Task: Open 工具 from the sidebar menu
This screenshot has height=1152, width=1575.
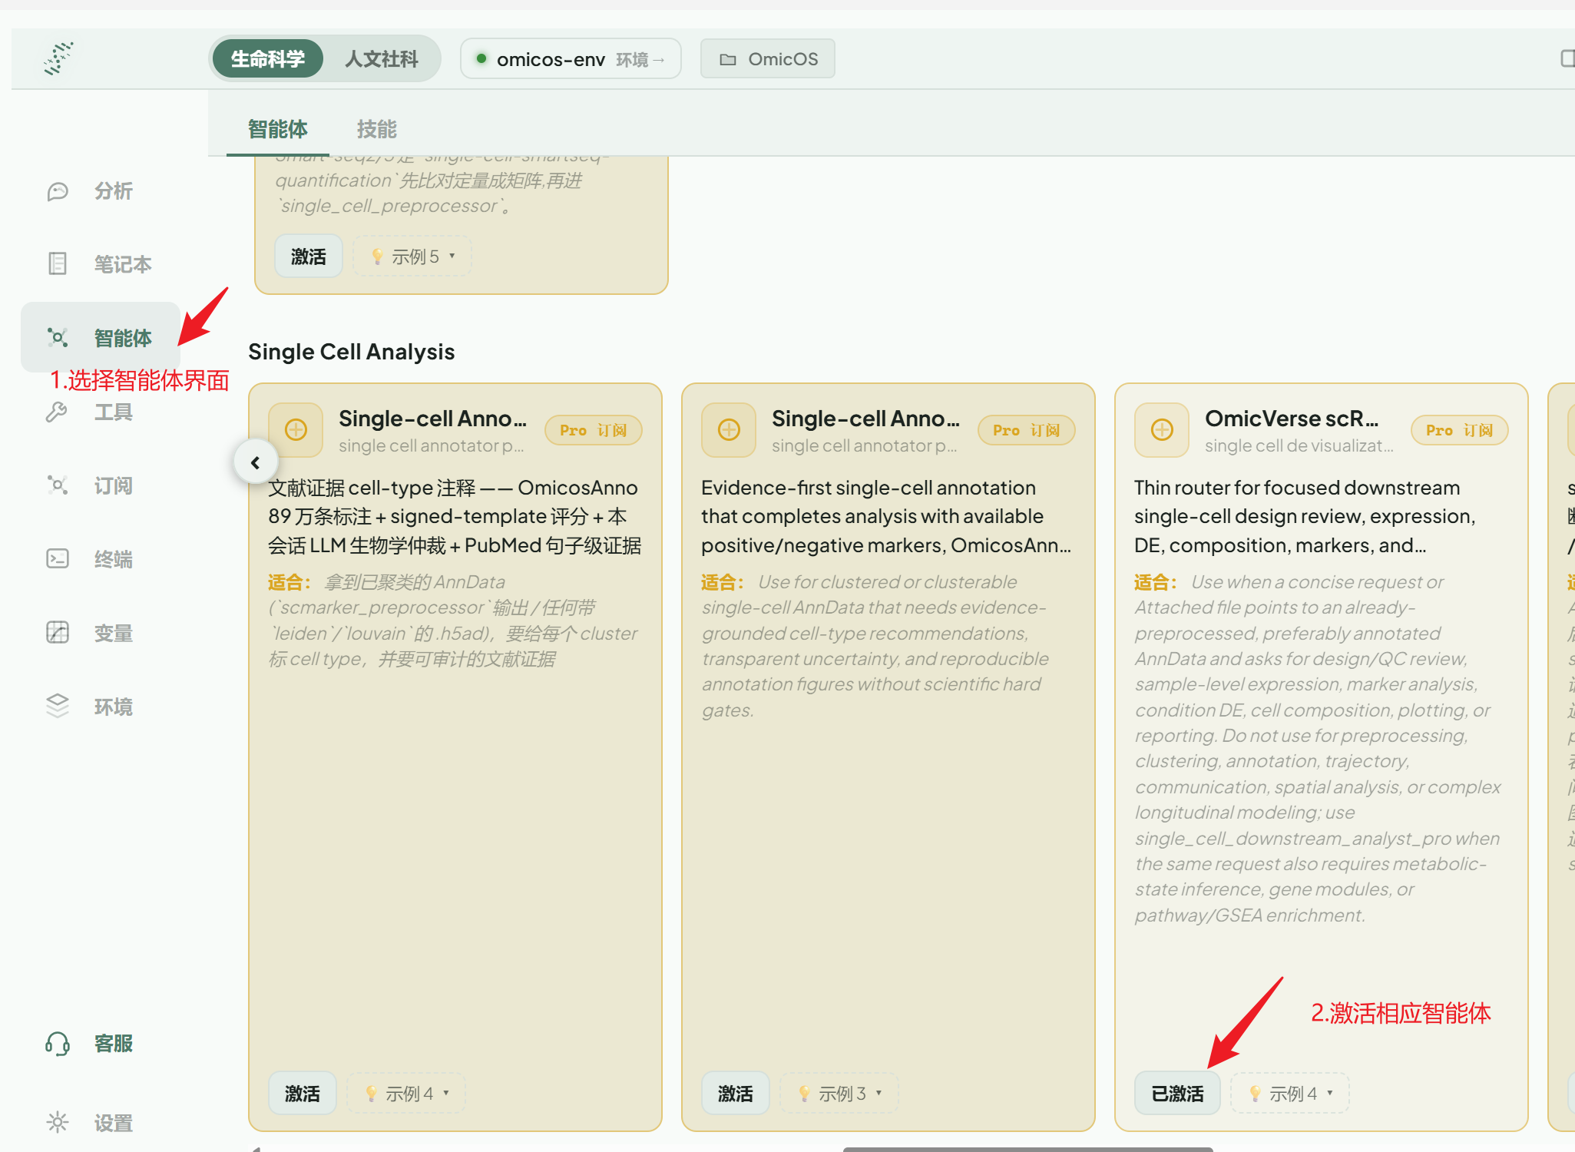Action: coord(100,412)
